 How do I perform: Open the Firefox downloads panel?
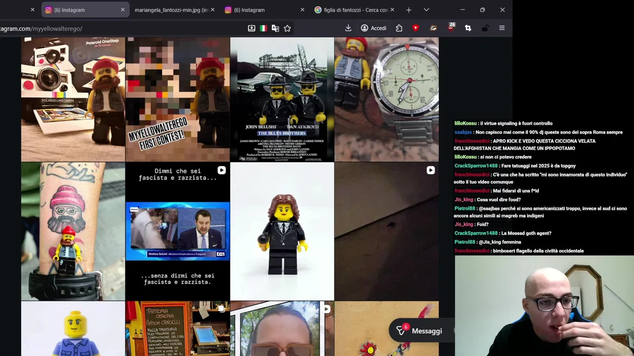coord(348,28)
